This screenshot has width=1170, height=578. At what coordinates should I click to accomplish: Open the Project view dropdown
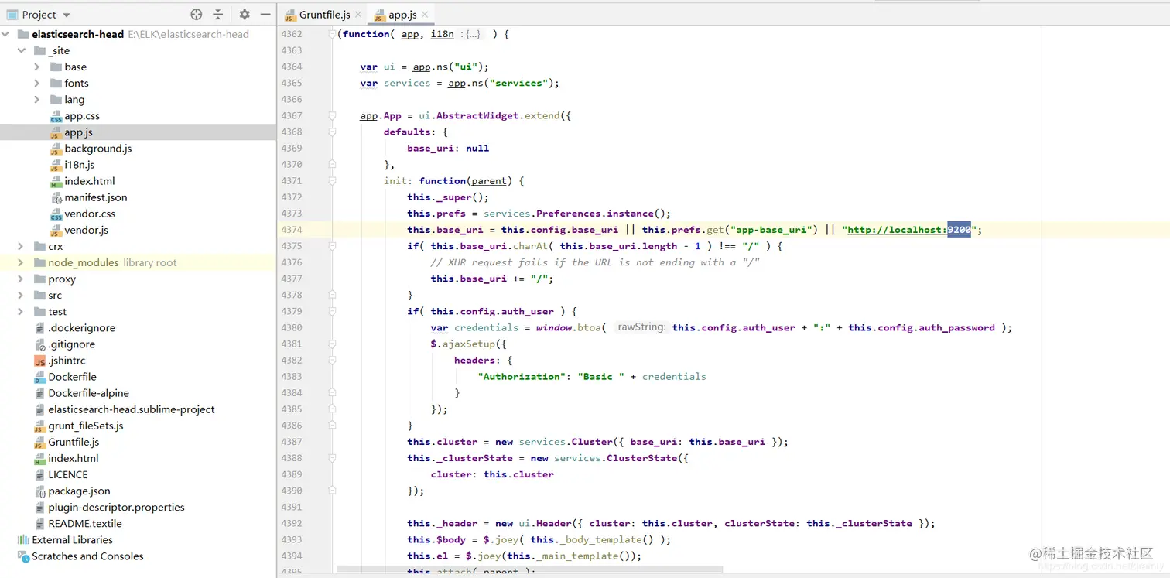tap(67, 15)
